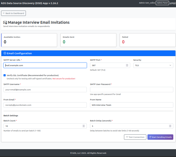Toggle the Verify SSL Certificate checkbox
This screenshot has width=176, height=157.
tap(5, 75)
